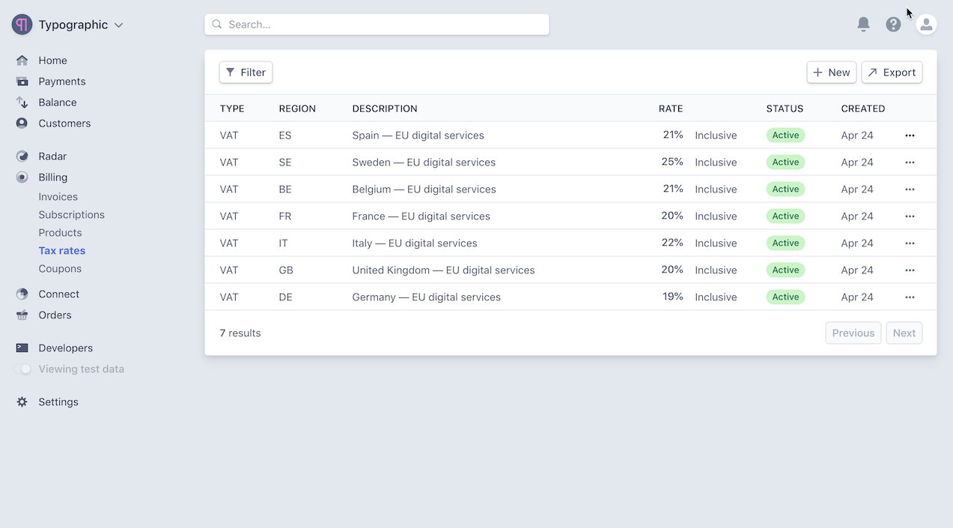Viewport: 953px width, 528px height.
Task: Click Apr 24 date in France row
Action: 857,216
